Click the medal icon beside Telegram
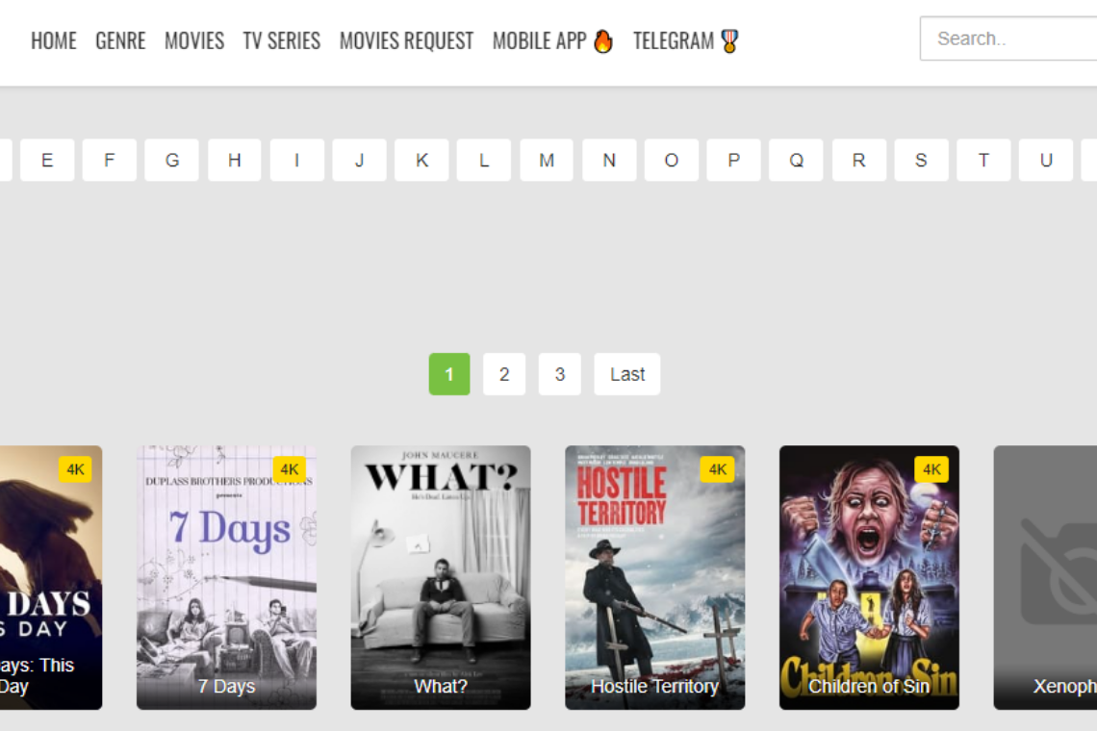The width and height of the screenshot is (1097, 731). (x=729, y=41)
